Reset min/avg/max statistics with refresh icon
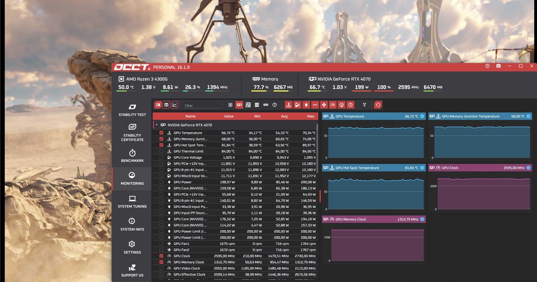Screen dimensions: 537x282 [378, 105]
